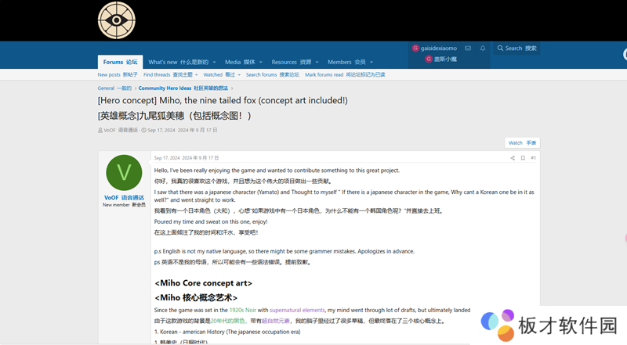This screenshot has height=345, width=627.
Task: Go to Community Hero Ideas breadcrumb
Action: tap(183, 88)
